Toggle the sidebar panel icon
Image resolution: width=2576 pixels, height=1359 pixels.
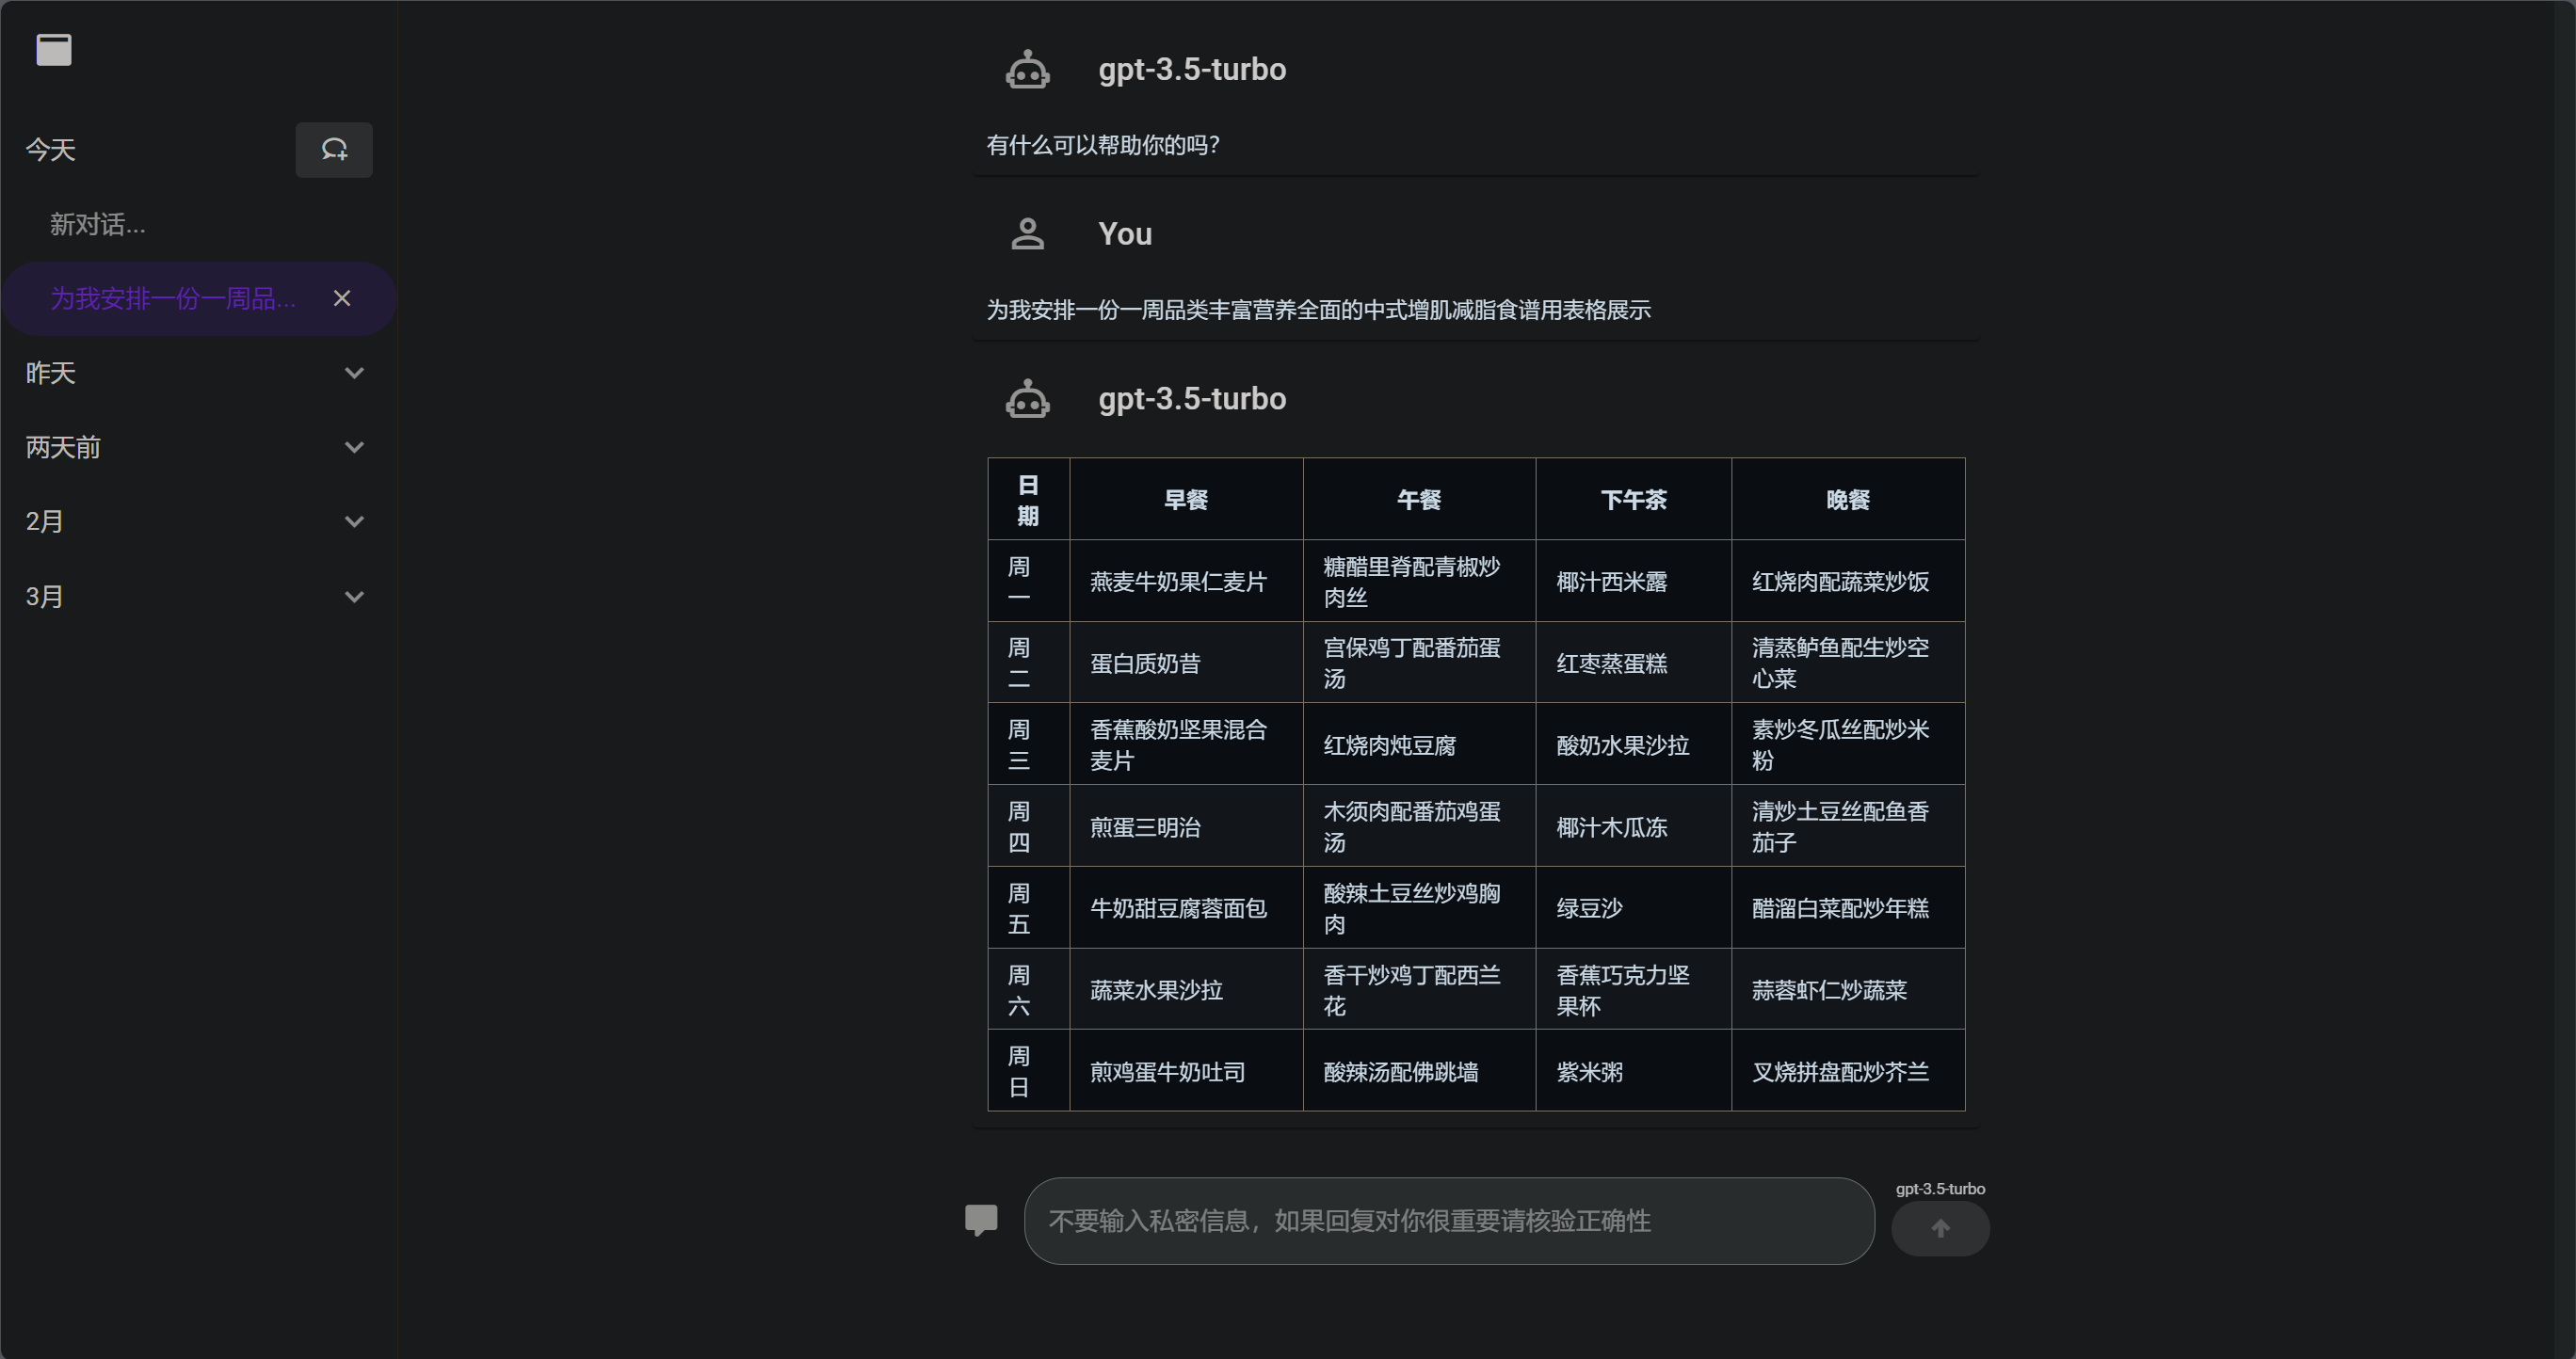coord(54,50)
